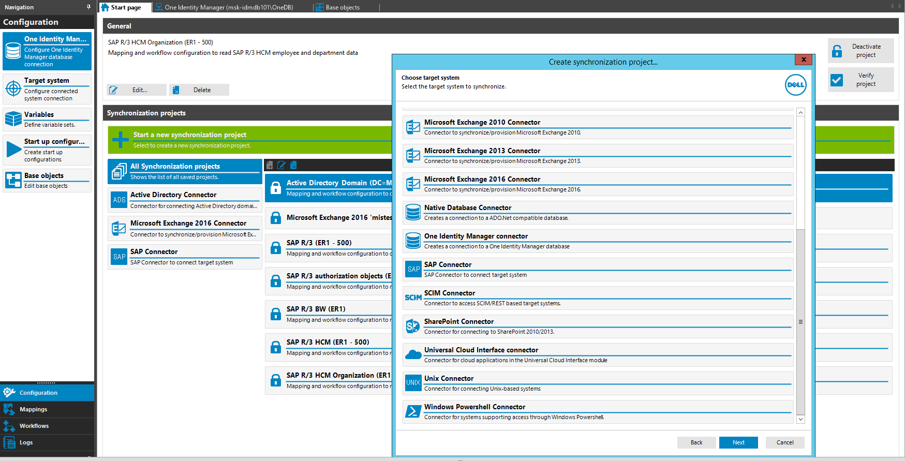Viewport: 905px width, 461px height.
Task: Click the Edit... button in General section
Action: [x=137, y=90]
